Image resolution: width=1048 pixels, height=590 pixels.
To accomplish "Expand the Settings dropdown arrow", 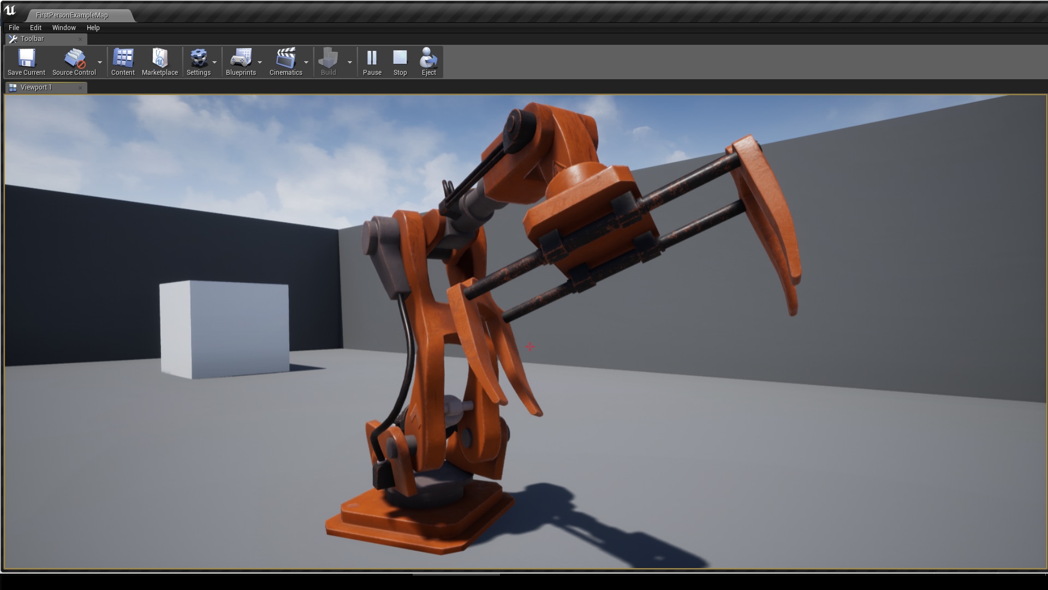I will [x=215, y=63].
